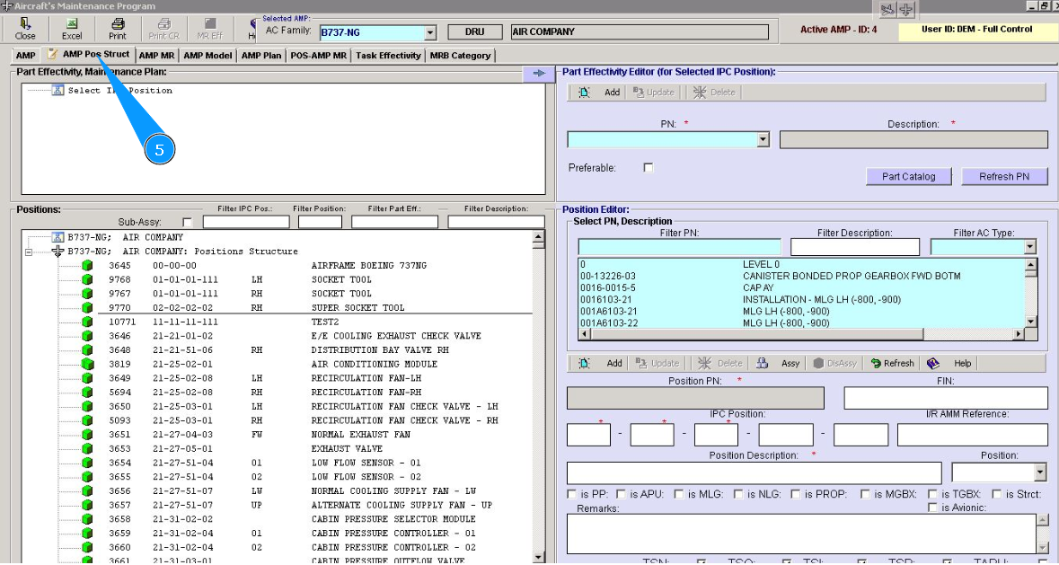
Task: Expand the PN dropdown in Part Effectivity Editor
Action: 763,140
